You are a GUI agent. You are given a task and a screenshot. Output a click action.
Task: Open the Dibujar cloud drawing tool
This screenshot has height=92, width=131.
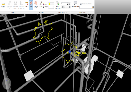[36, 5]
